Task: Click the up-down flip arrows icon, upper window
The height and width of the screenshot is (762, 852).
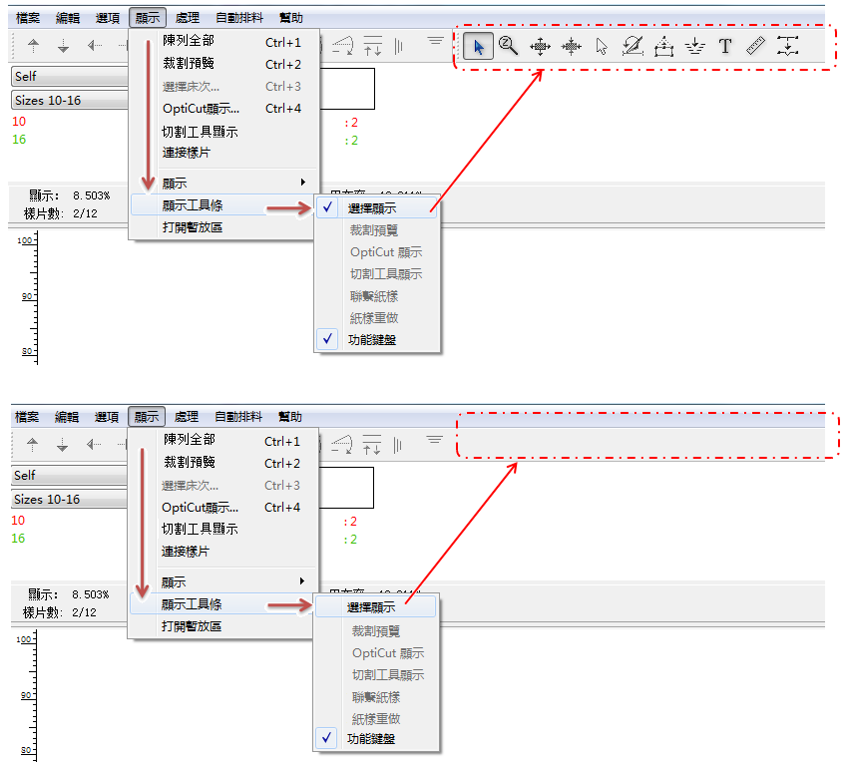Action: (x=373, y=46)
